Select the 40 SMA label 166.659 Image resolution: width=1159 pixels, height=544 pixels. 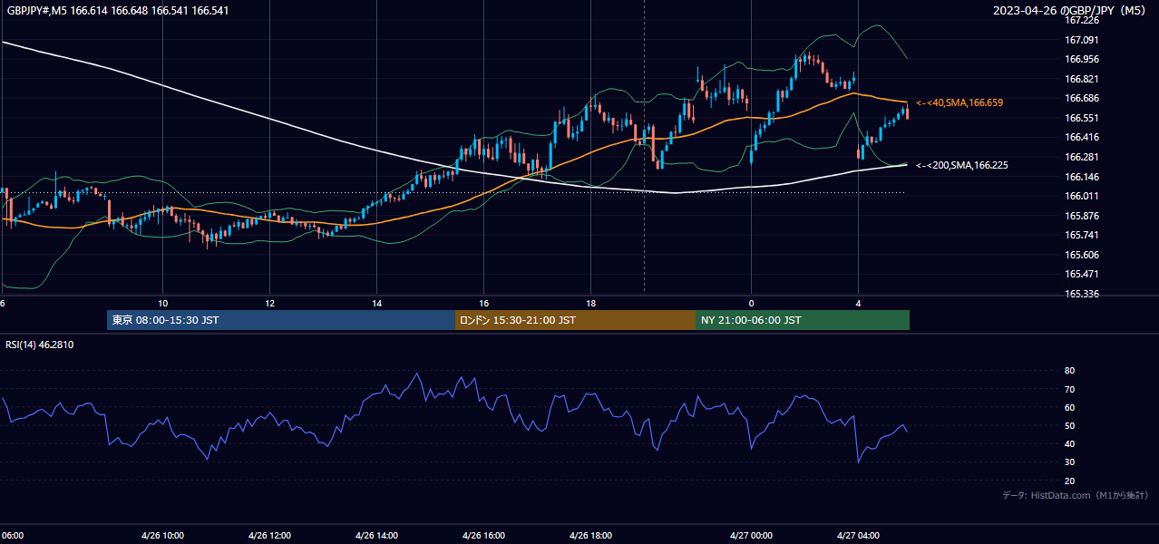[x=959, y=102]
